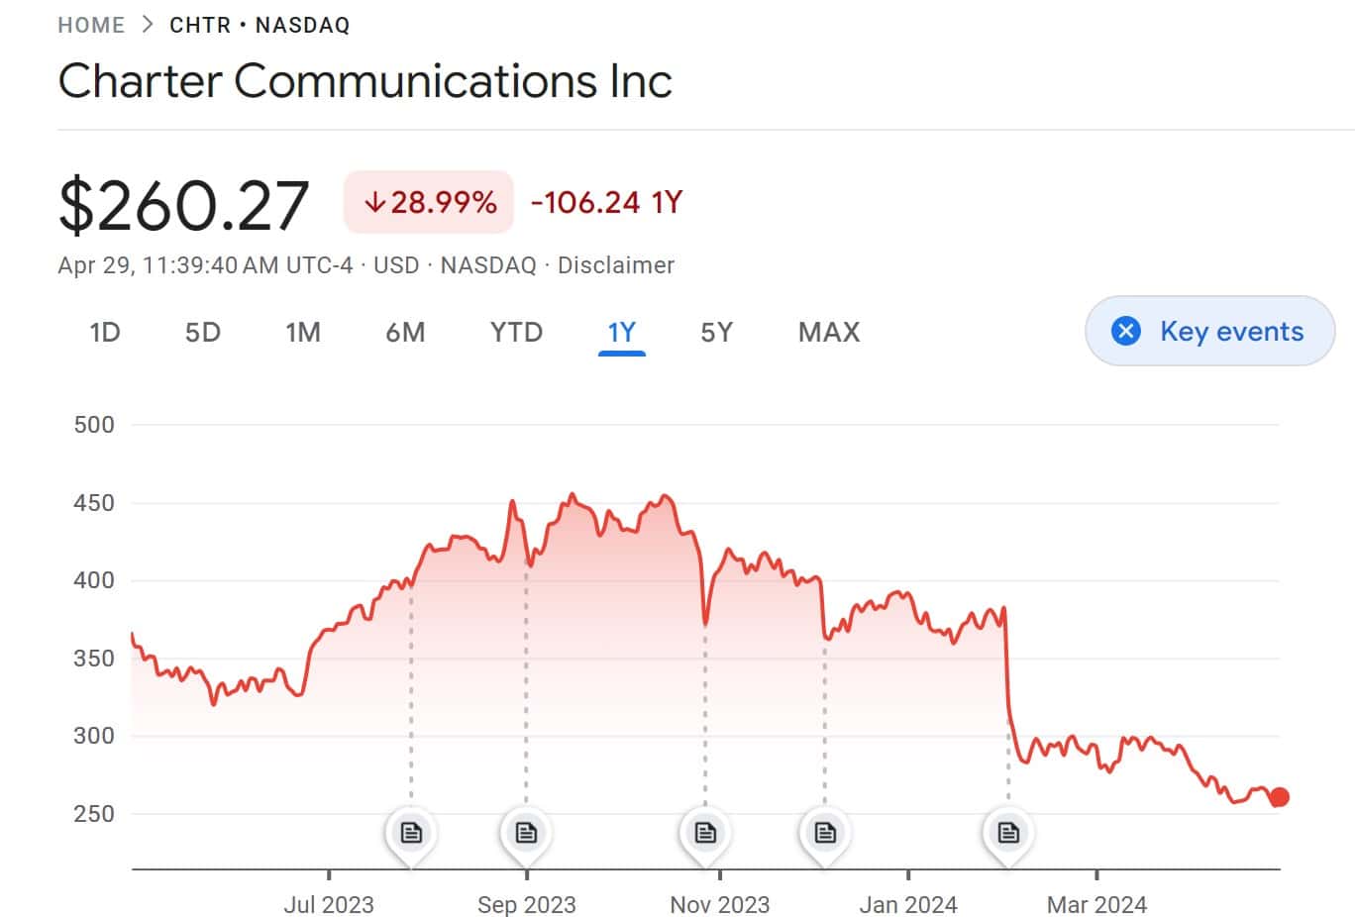Open the 1M price view
Image resolution: width=1355 pixels, height=917 pixels.
click(303, 332)
